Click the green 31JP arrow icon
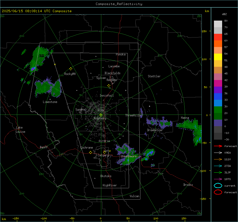 coord(218,172)
